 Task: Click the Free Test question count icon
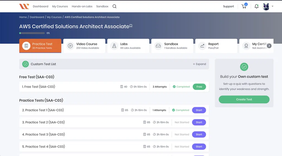[121, 87]
